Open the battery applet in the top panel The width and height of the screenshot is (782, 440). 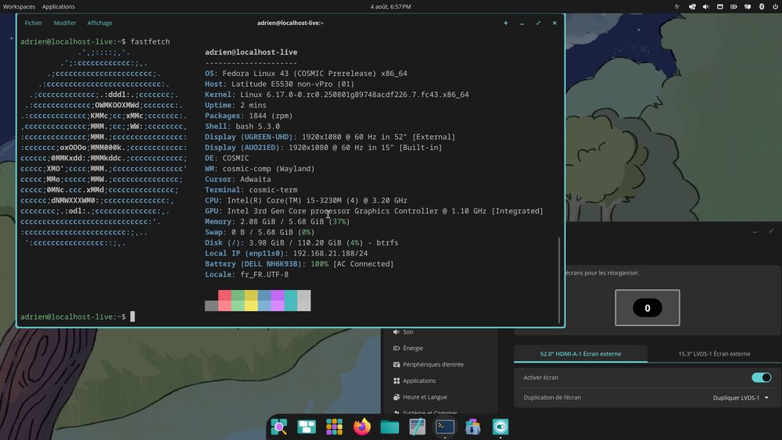coord(734,6)
